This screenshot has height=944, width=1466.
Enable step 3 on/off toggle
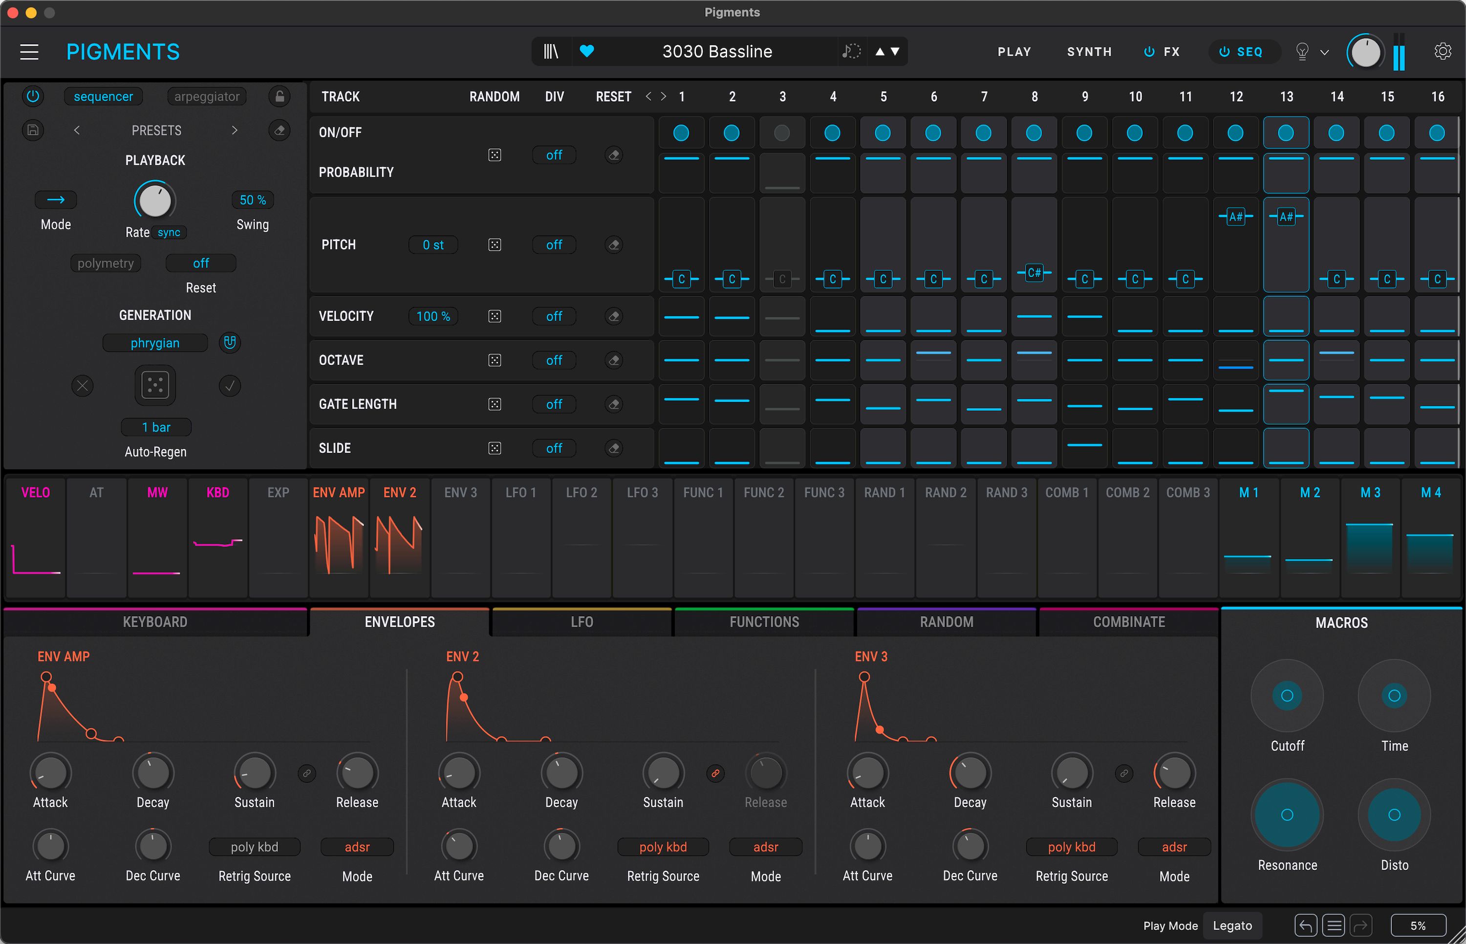[782, 132]
